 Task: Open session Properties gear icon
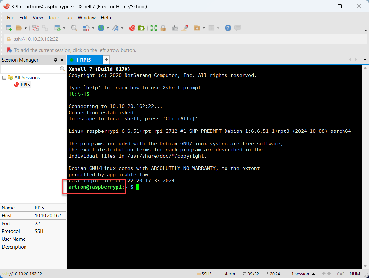click(x=58, y=28)
